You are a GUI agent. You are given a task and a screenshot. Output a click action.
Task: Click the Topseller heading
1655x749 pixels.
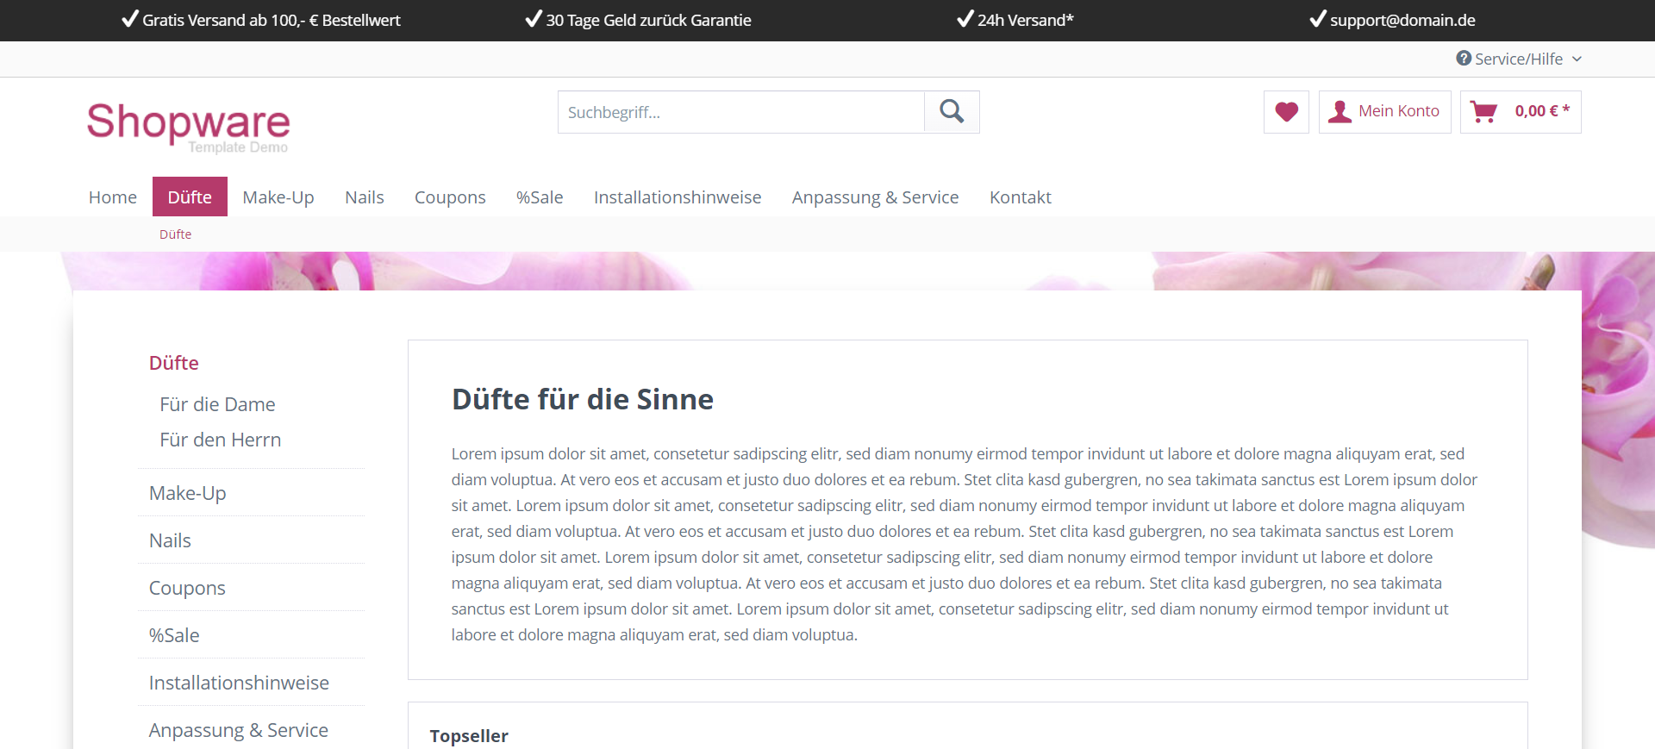coord(469,736)
